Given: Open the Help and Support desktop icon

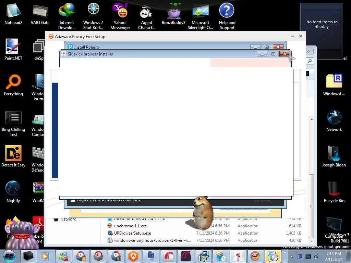Looking at the screenshot, I should pos(227,16).
